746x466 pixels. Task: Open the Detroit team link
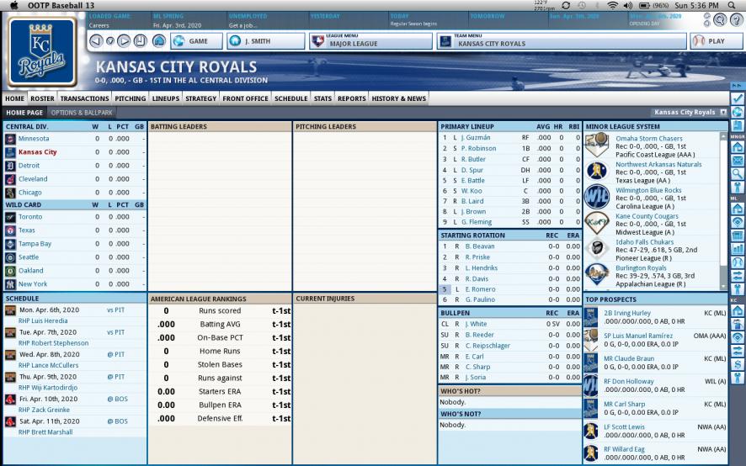pyautogui.click(x=29, y=166)
